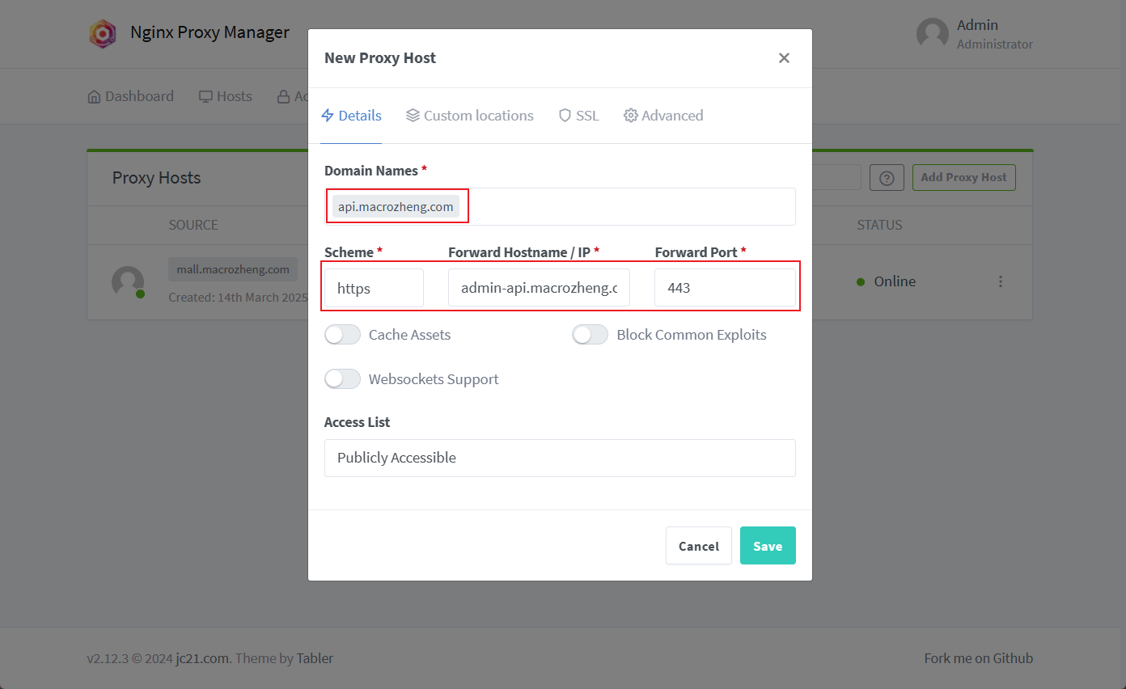Click the help question mark icon
The width and height of the screenshot is (1126, 689).
point(887,178)
